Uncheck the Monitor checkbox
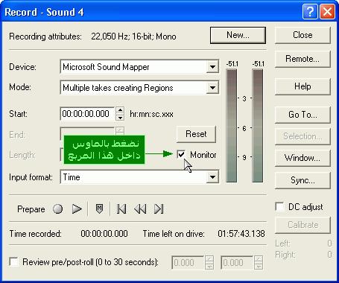The image size is (339, 283). click(181, 154)
